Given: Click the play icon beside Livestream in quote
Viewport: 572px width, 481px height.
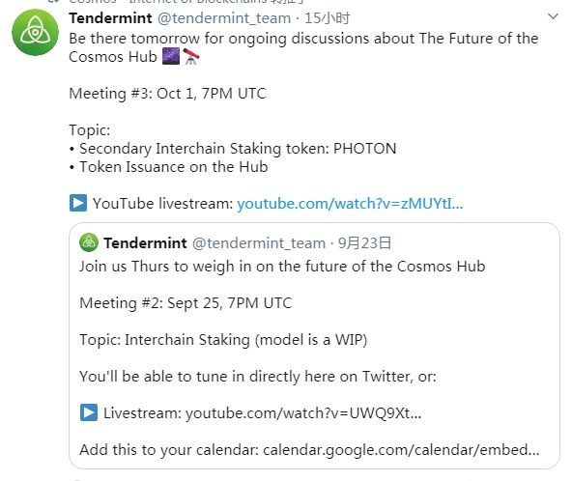Looking at the screenshot, I should click(x=89, y=412).
